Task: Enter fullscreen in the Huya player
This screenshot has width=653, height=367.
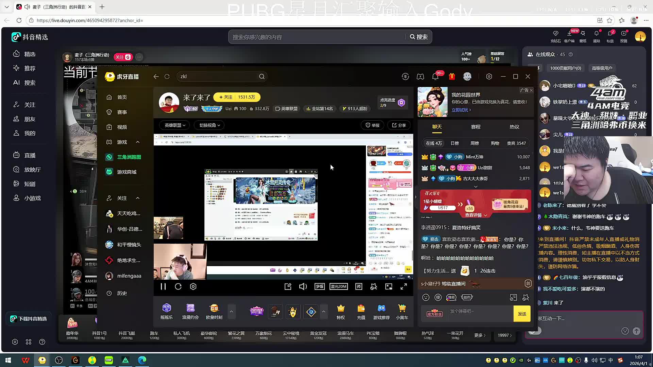Action: pyautogui.click(x=404, y=286)
